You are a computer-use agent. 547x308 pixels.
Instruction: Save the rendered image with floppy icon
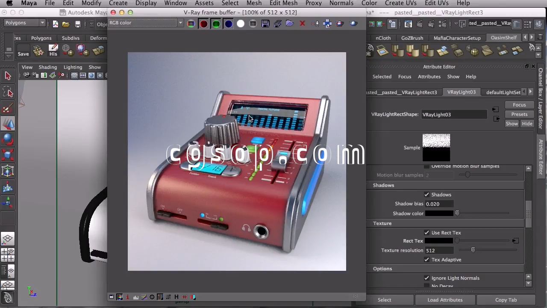click(265, 24)
